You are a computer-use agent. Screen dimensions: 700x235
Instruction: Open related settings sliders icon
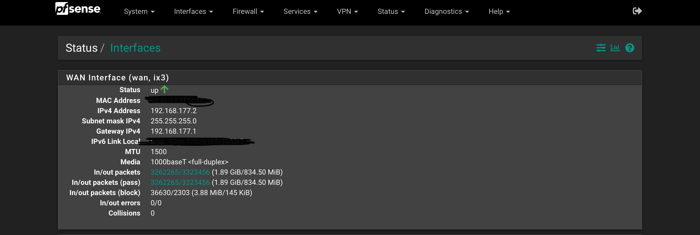click(601, 48)
